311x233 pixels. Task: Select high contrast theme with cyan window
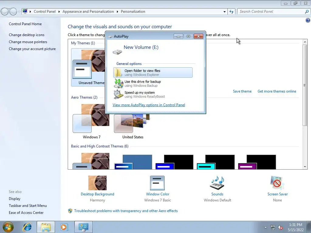click(216, 162)
